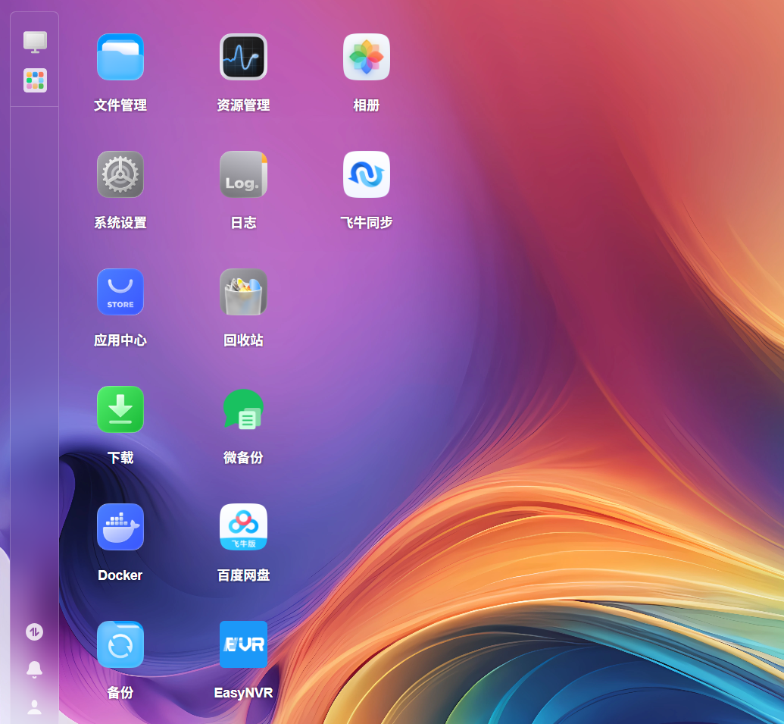Open the 系统设置 gear icon
Screen dimensions: 784x724
(120, 174)
